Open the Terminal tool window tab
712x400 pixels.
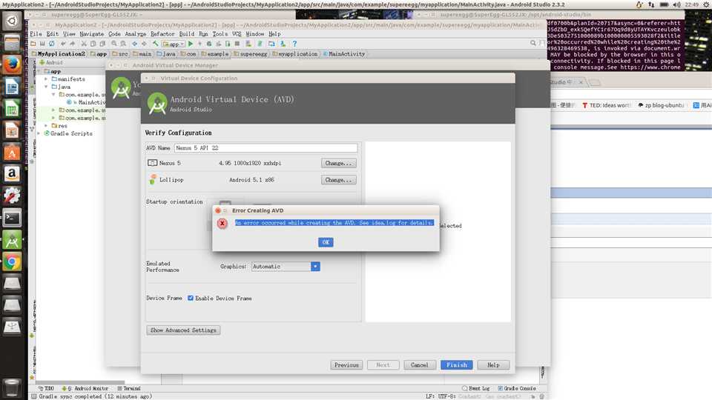[x=129, y=388]
